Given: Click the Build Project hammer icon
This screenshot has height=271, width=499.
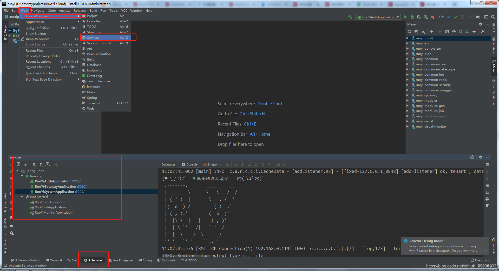Looking at the screenshot, I should [x=350, y=17].
